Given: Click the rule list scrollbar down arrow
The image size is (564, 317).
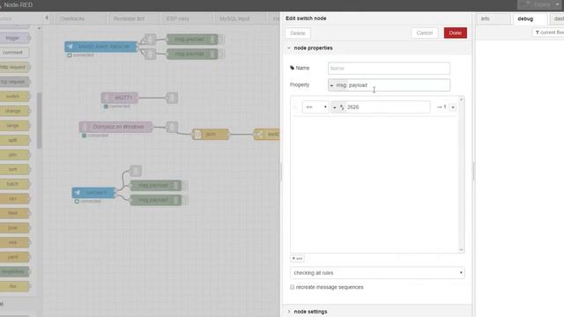Looking at the screenshot, I should pos(462,249).
